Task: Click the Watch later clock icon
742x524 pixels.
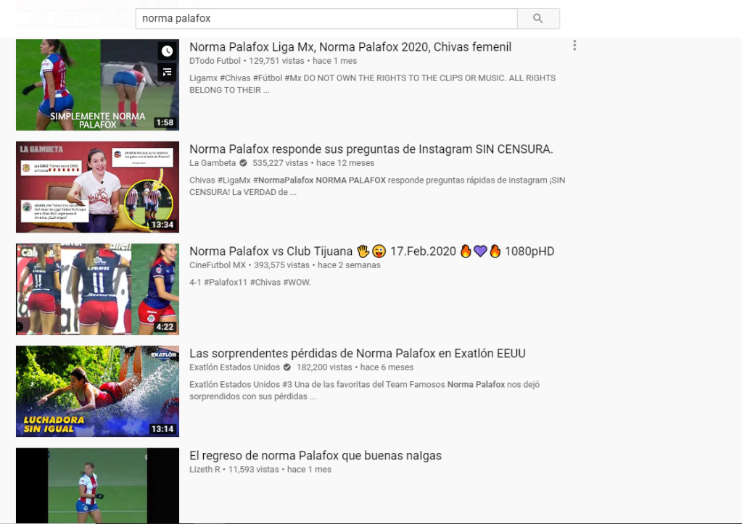Action: (x=168, y=51)
